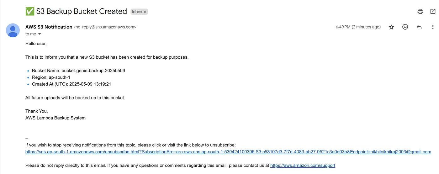Click the Region ap-south-1 line
Viewport: 439px width, 174px height.
[x=51, y=77]
